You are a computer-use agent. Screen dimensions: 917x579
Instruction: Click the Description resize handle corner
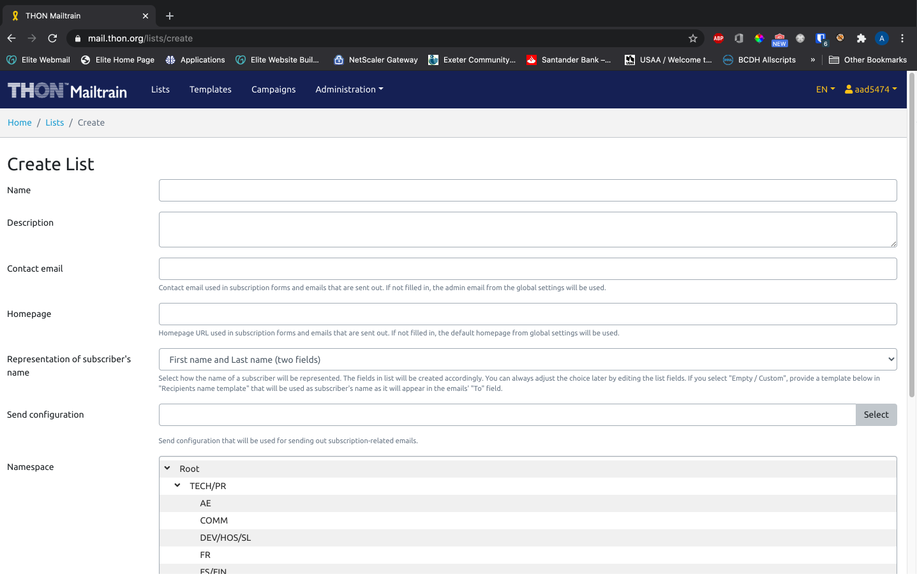893,244
